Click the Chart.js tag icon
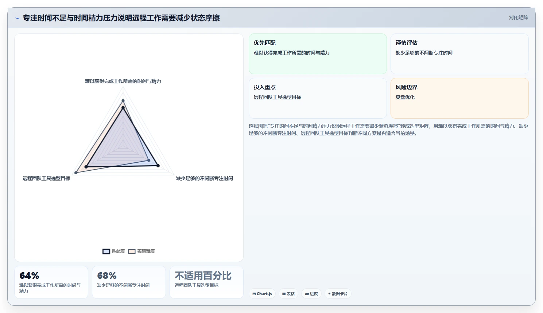543x313 pixels. click(254, 294)
